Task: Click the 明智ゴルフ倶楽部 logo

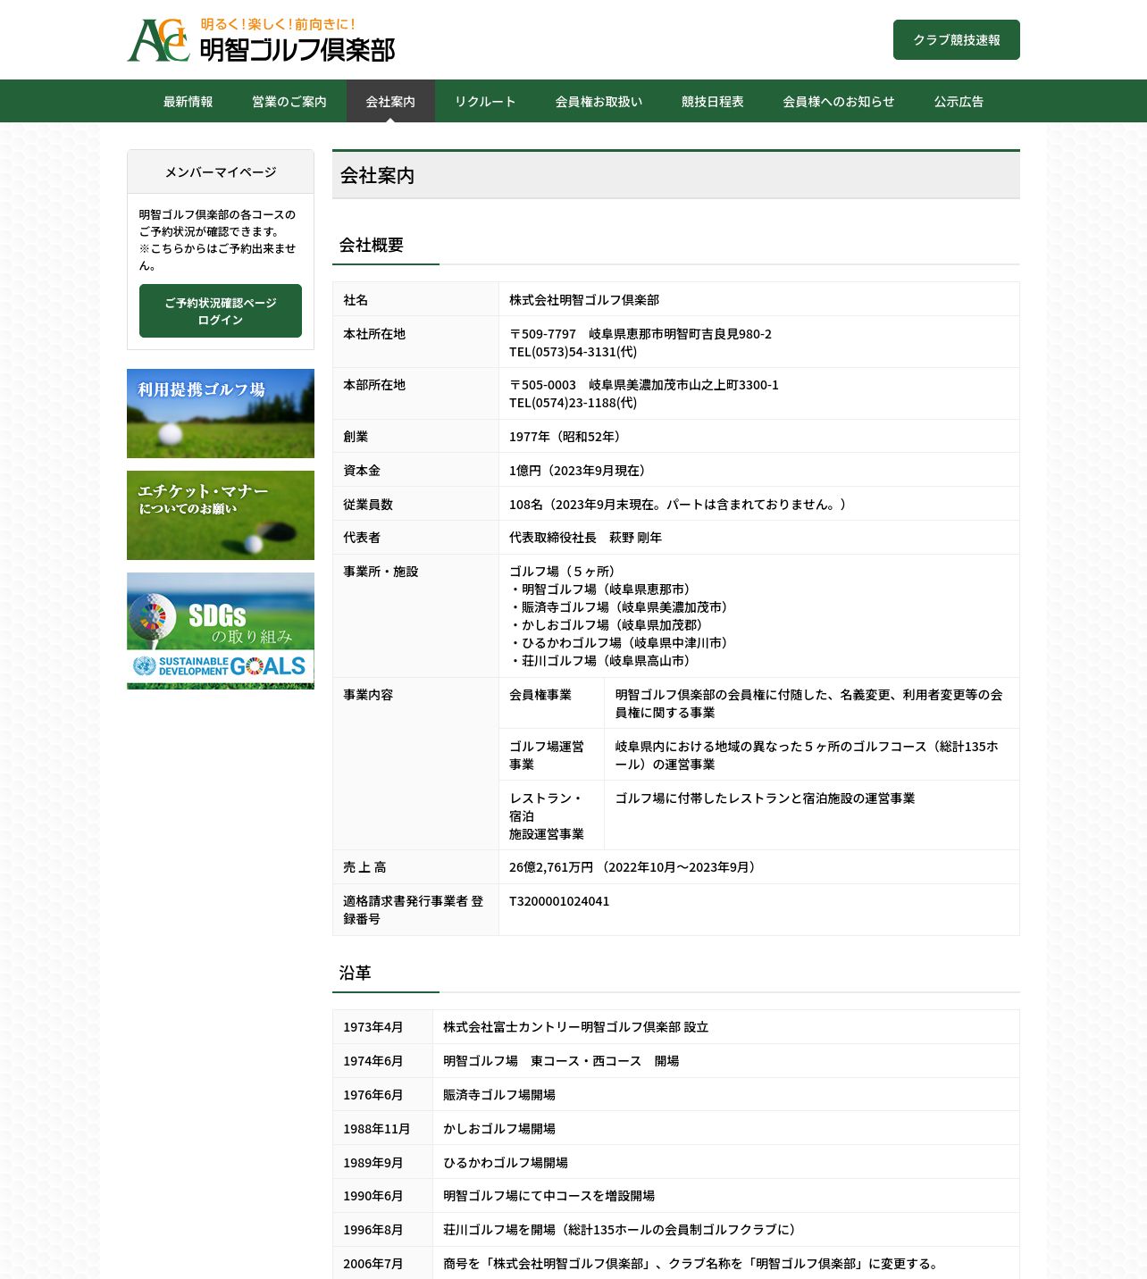Action: 261,40
